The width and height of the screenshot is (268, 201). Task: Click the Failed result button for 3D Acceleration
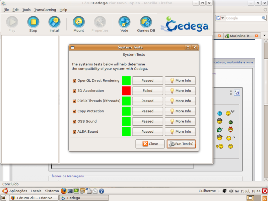147,90
